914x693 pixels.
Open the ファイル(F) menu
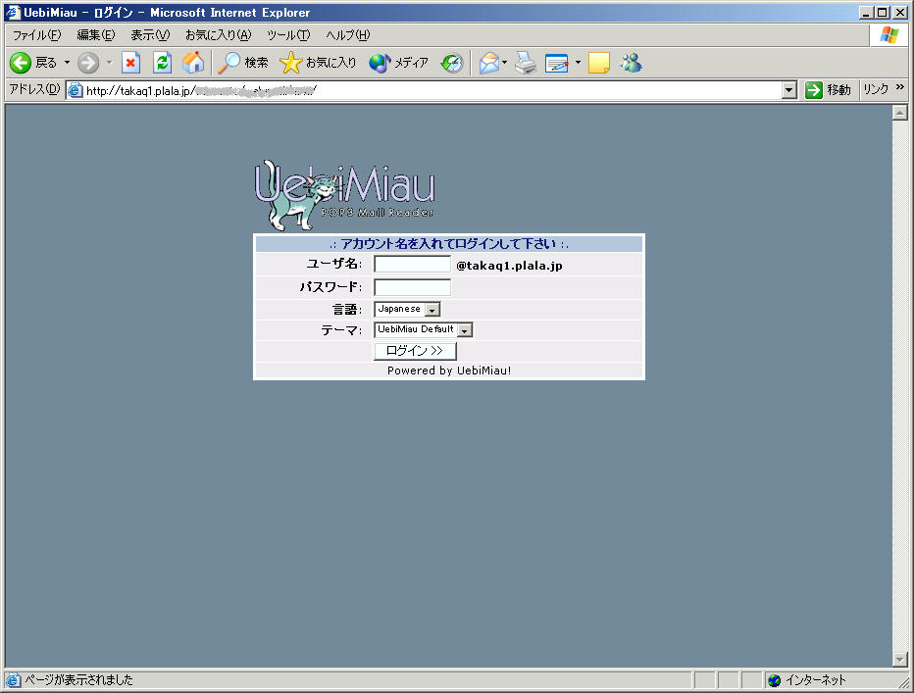[x=36, y=35]
